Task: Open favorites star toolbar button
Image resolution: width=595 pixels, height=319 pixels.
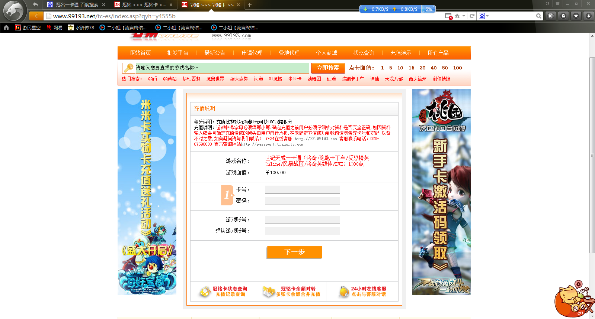Action: click(576, 16)
